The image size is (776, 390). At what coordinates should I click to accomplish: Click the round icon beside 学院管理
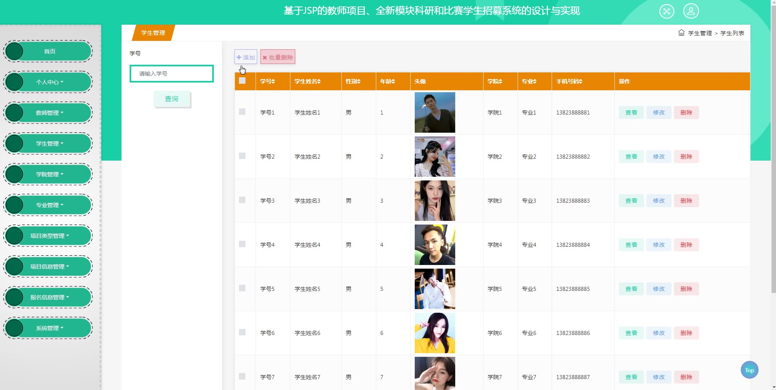15,174
